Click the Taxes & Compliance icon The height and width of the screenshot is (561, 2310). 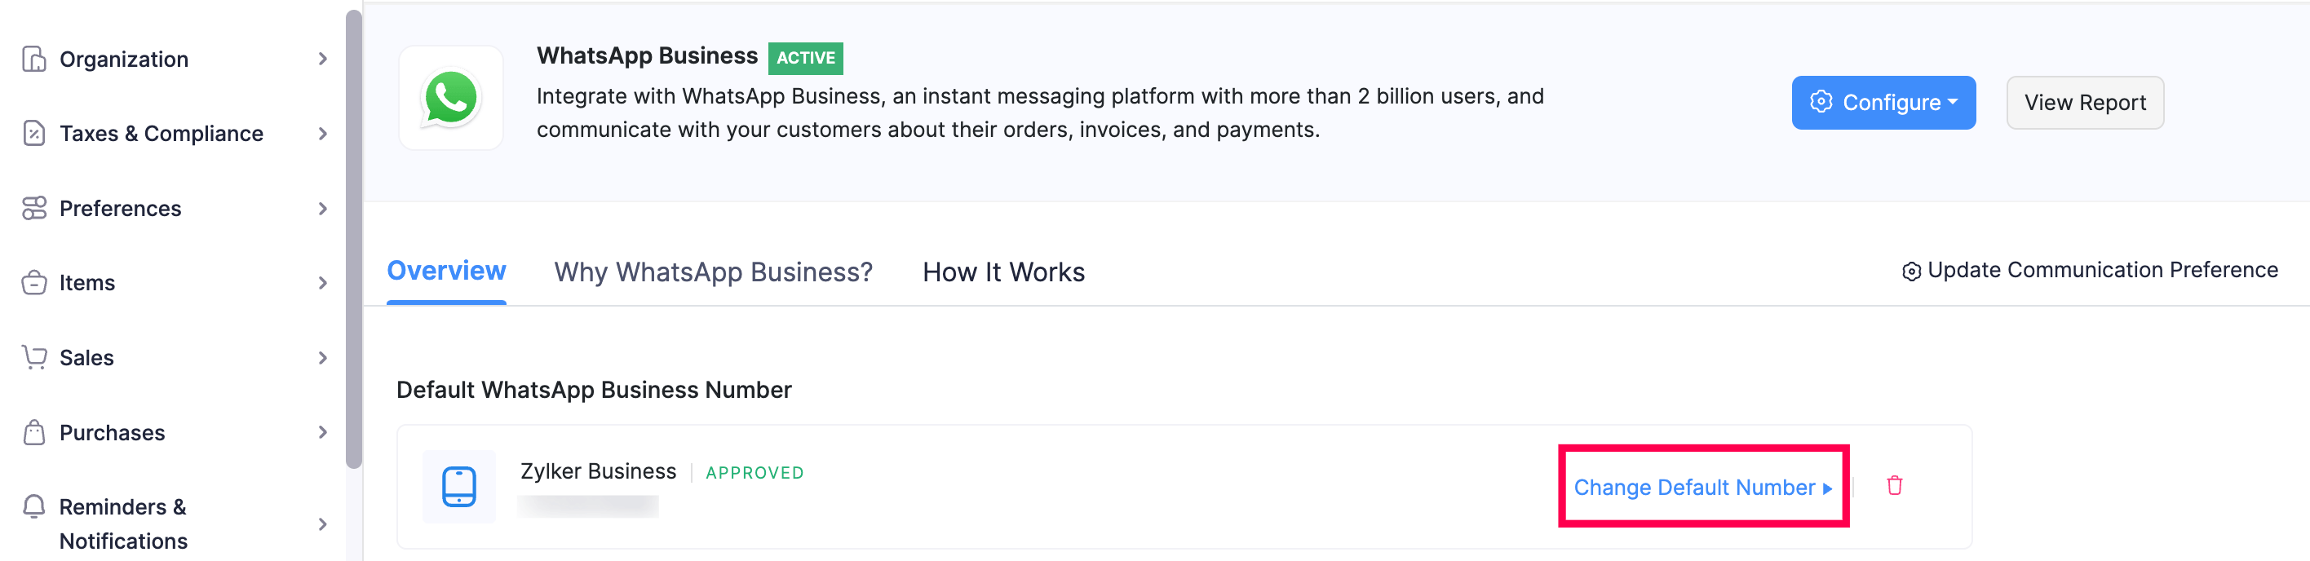[x=34, y=134]
